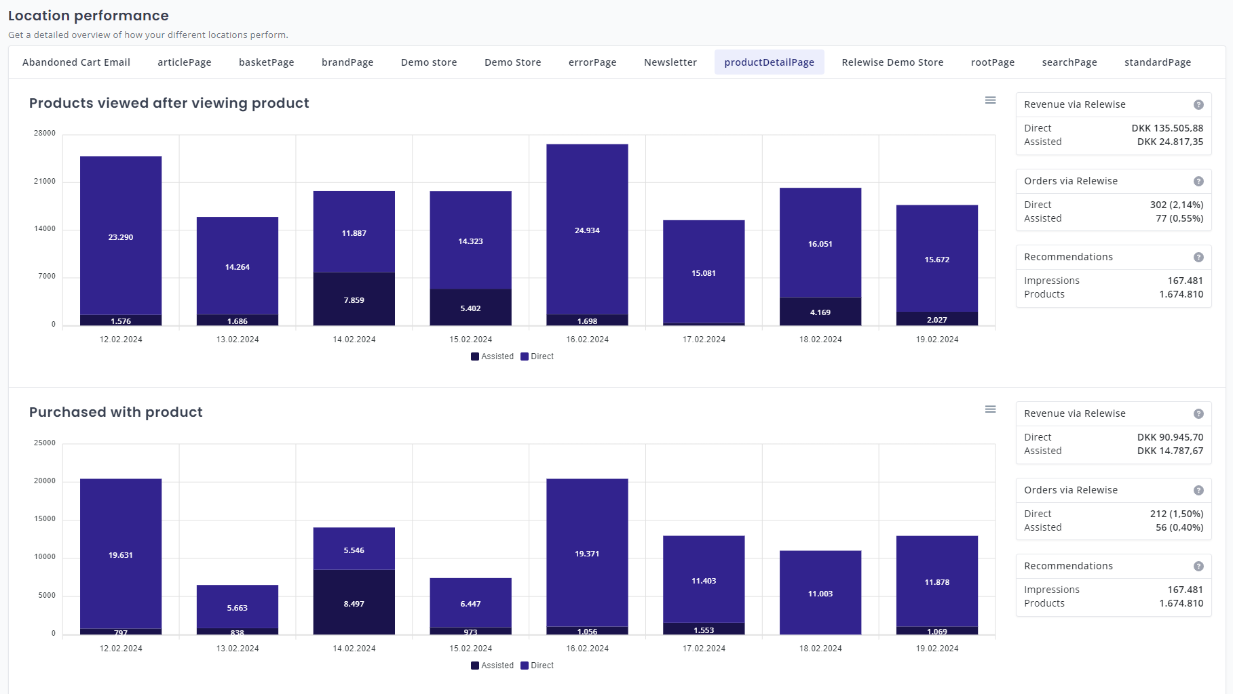Select the Relewise Demo Store location
The width and height of the screenshot is (1233, 694).
pyautogui.click(x=892, y=62)
